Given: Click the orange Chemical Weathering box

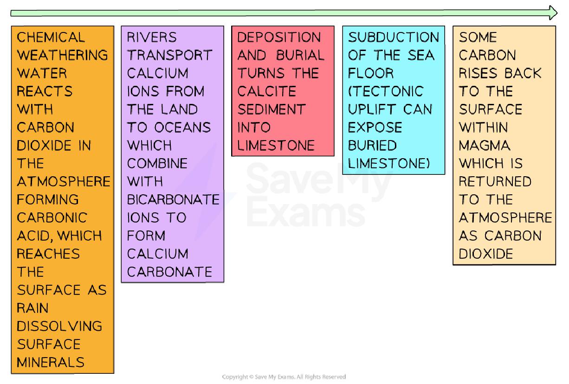Looking at the screenshot, I should click(x=62, y=199).
